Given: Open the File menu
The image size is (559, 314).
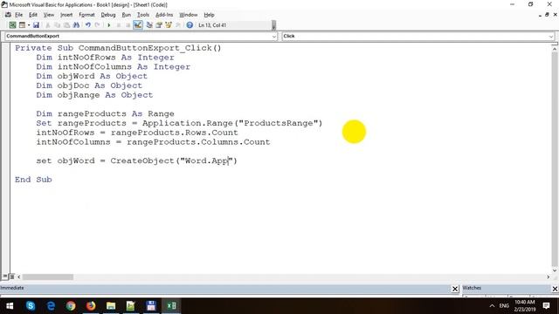Looking at the screenshot, I should point(19,15).
